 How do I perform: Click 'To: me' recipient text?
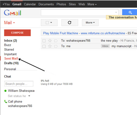tap(66, 46)
